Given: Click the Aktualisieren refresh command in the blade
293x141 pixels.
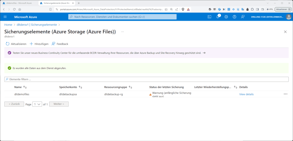Looking at the screenshot, I should pyautogui.click(x=16, y=44).
